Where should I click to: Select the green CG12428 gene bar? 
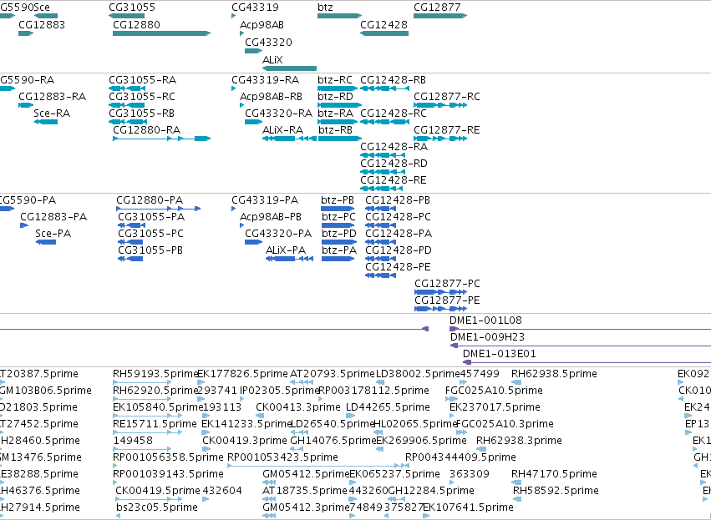pos(384,33)
